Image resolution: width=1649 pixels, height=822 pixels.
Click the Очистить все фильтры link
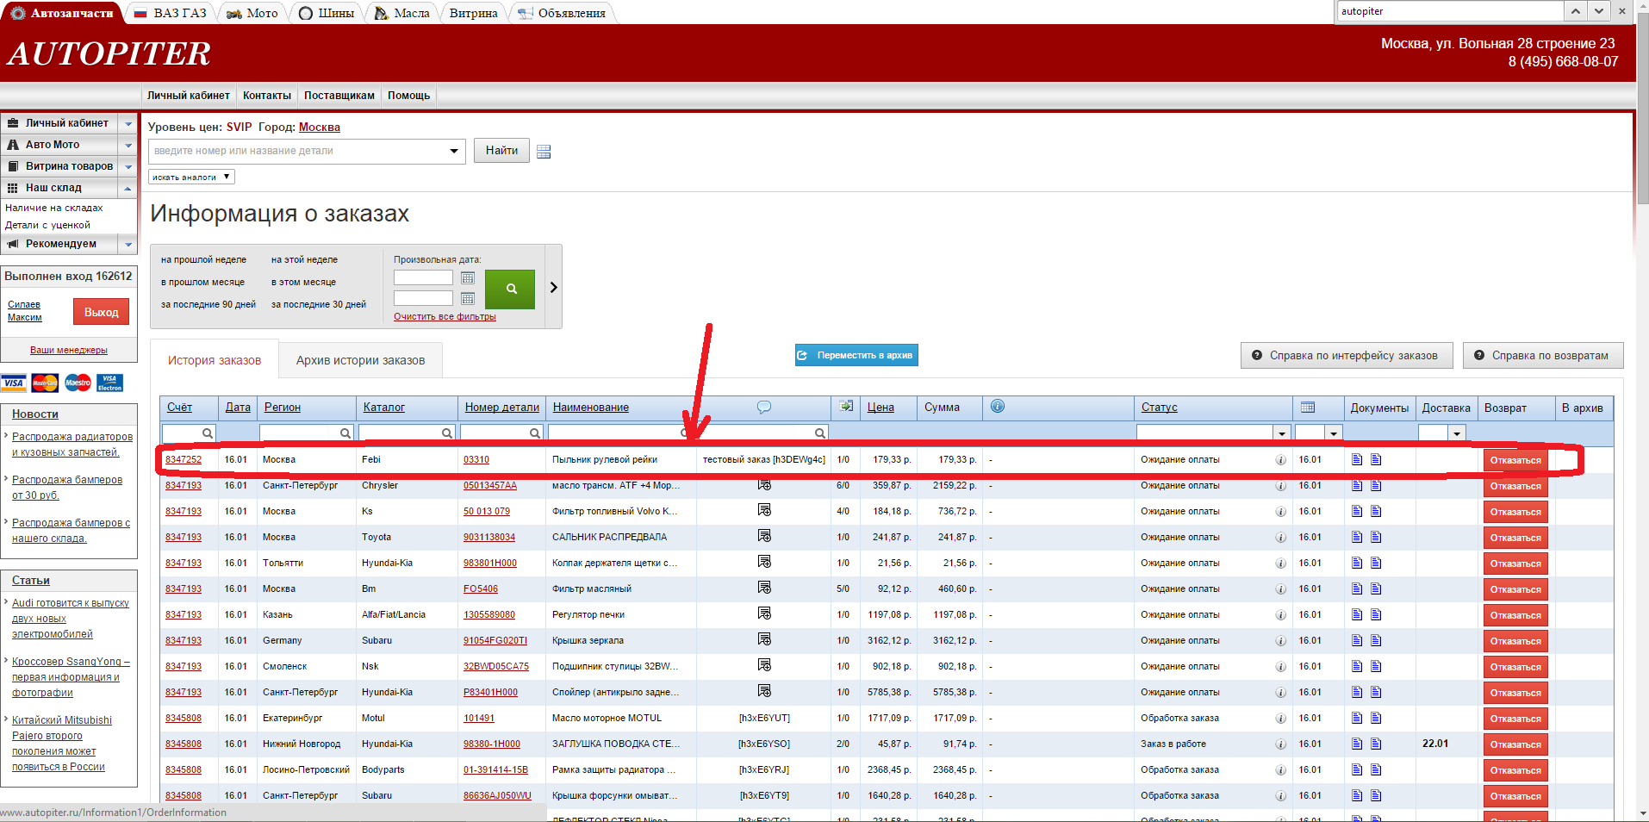(x=445, y=316)
